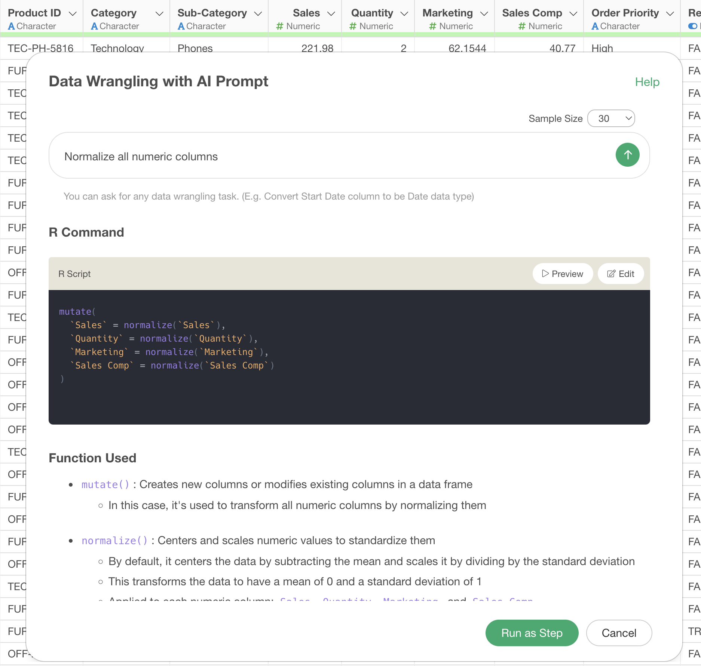Viewport: 701px width, 666px height.
Task: Click the Category column character type icon
Action: [94, 26]
